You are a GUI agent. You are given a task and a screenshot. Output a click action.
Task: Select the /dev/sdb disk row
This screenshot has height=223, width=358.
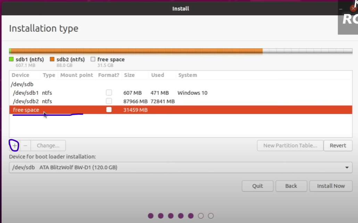point(23,84)
